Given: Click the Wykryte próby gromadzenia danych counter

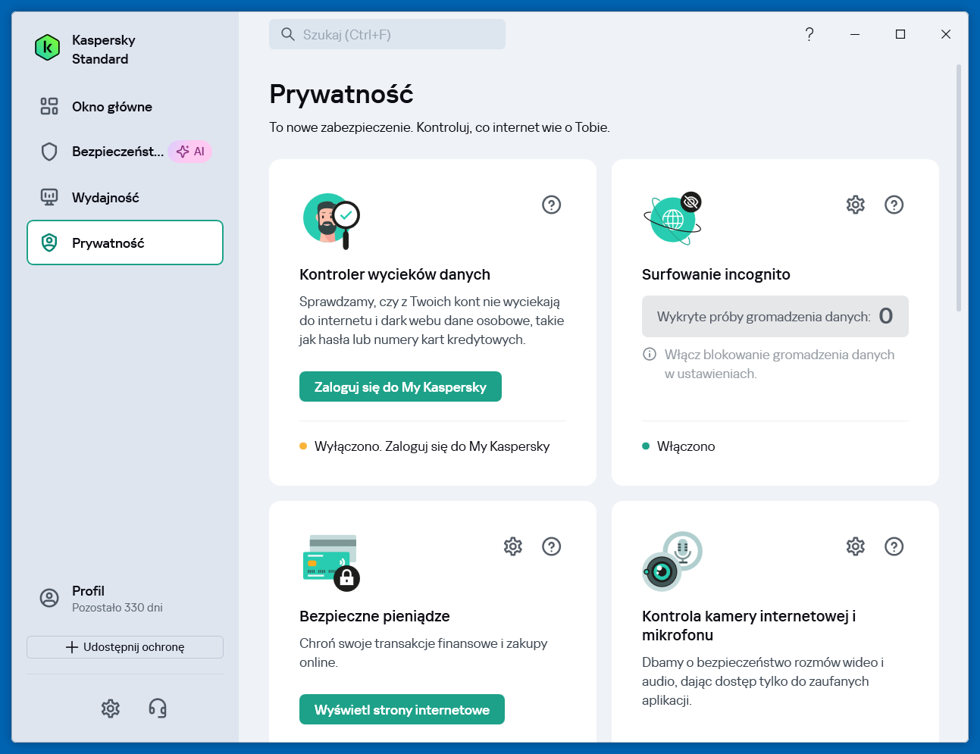Looking at the screenshot, I should pyautogui.click(x=775, y=316).
